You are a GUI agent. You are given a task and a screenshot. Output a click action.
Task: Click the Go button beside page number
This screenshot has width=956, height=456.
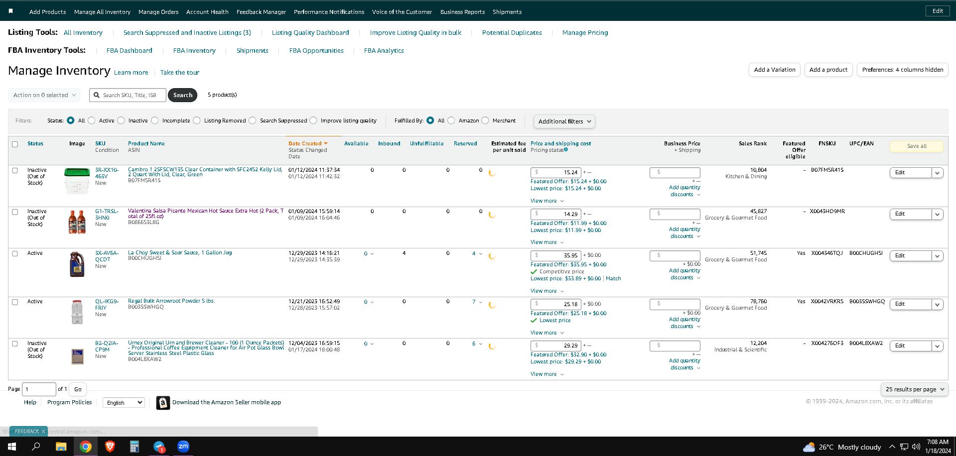[x=78, y=389]
